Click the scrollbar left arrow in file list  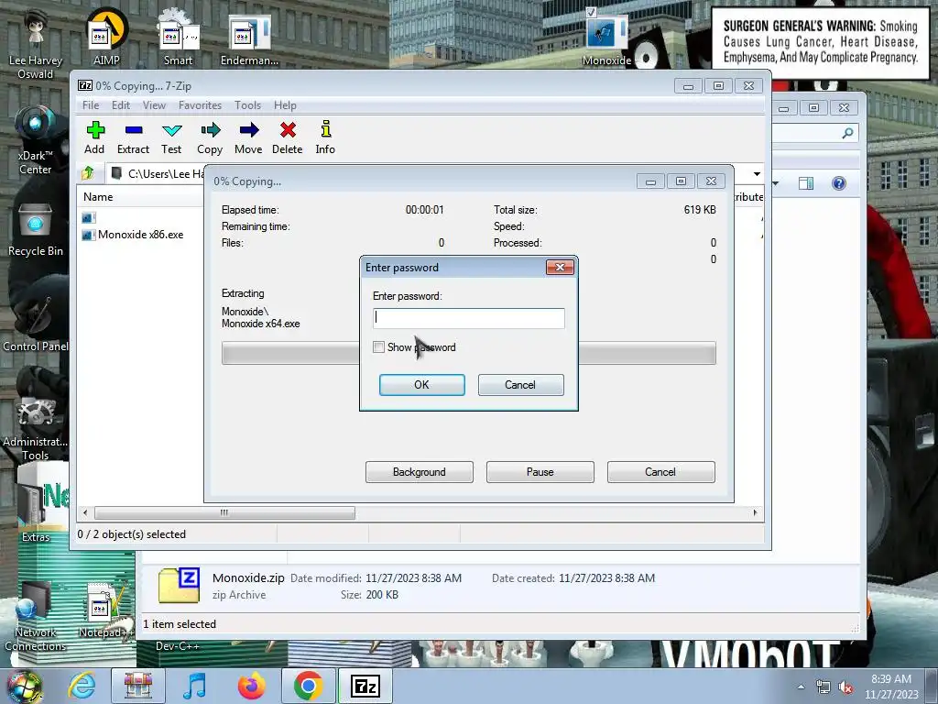(85, 513)
